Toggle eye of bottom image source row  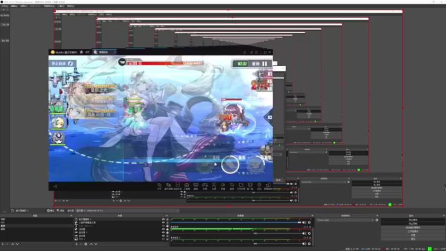click(163, 239)
